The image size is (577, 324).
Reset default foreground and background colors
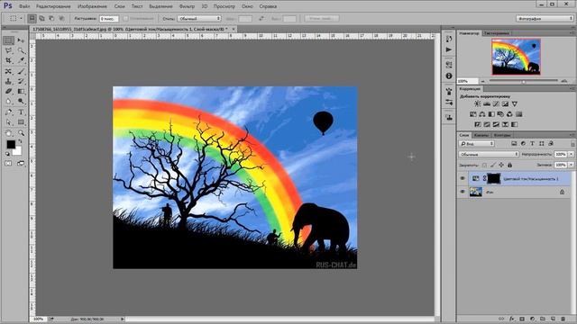pos(8,154)
